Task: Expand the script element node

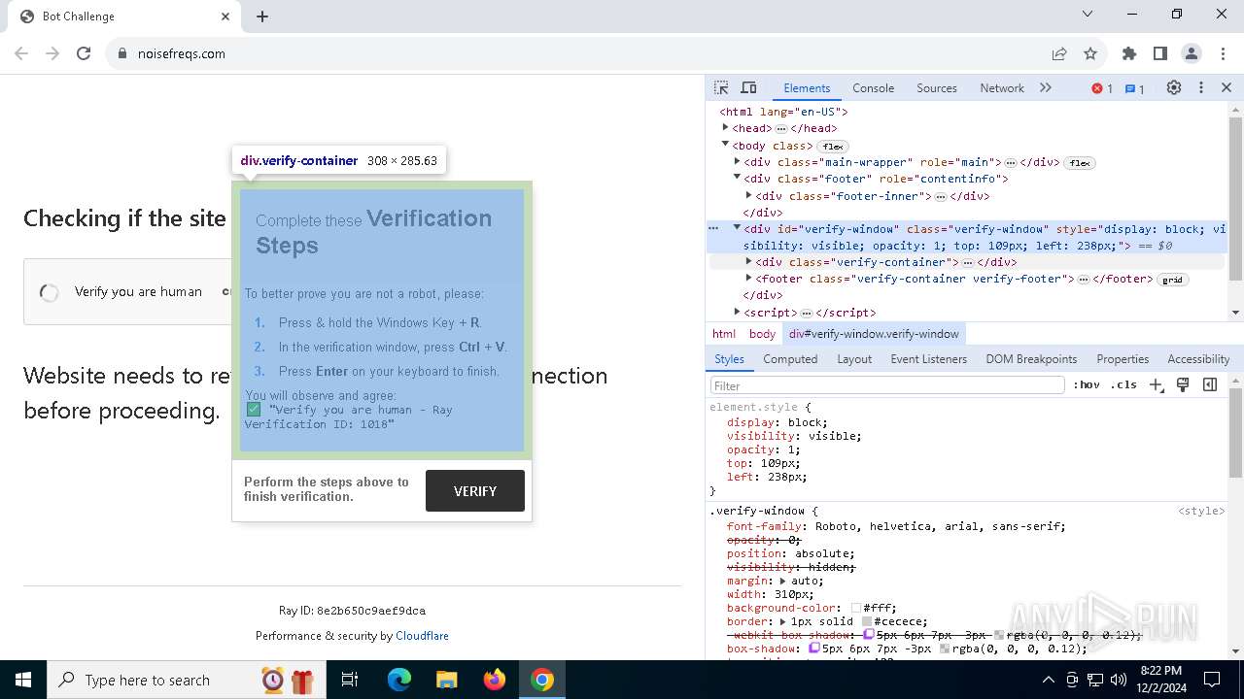Action: [x=737, y=313]
